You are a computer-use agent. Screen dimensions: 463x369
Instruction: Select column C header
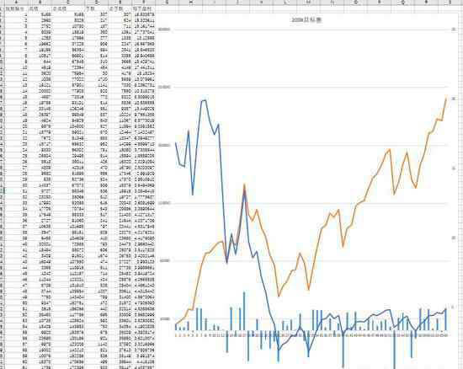(x=68, y=3)
